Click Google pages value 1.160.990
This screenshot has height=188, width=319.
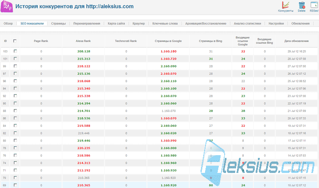[x=169, y=141]
